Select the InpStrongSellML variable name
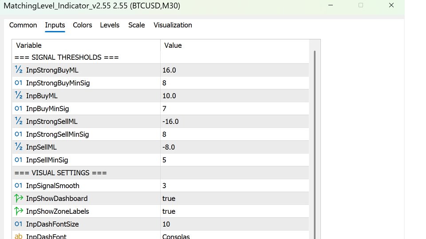 coord(51,121)
